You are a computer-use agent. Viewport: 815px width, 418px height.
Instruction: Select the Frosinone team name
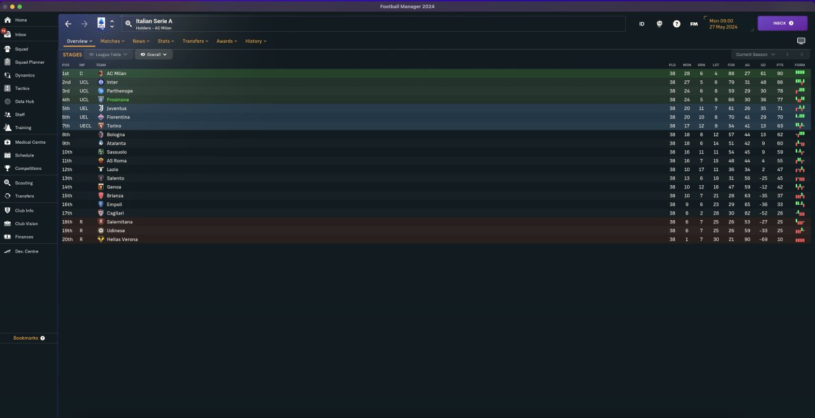pos(118,100)
